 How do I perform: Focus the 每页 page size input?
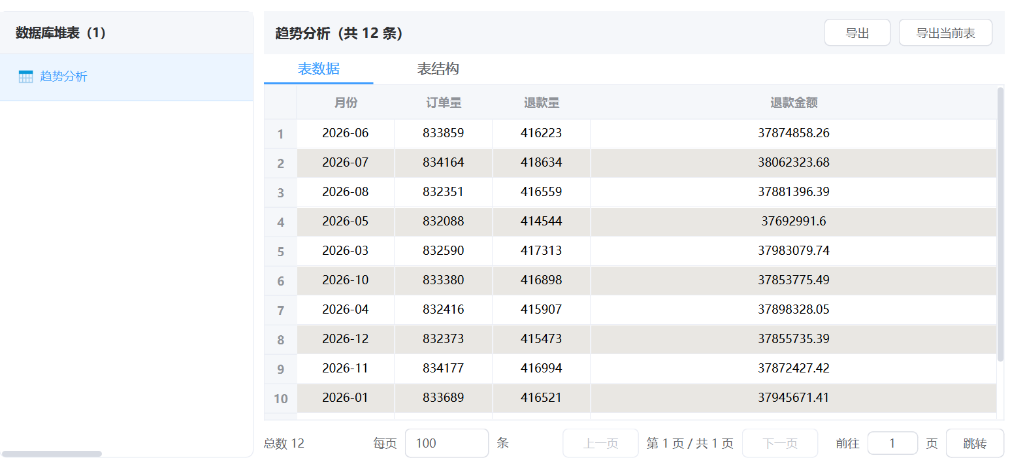(x=446, y=443)
